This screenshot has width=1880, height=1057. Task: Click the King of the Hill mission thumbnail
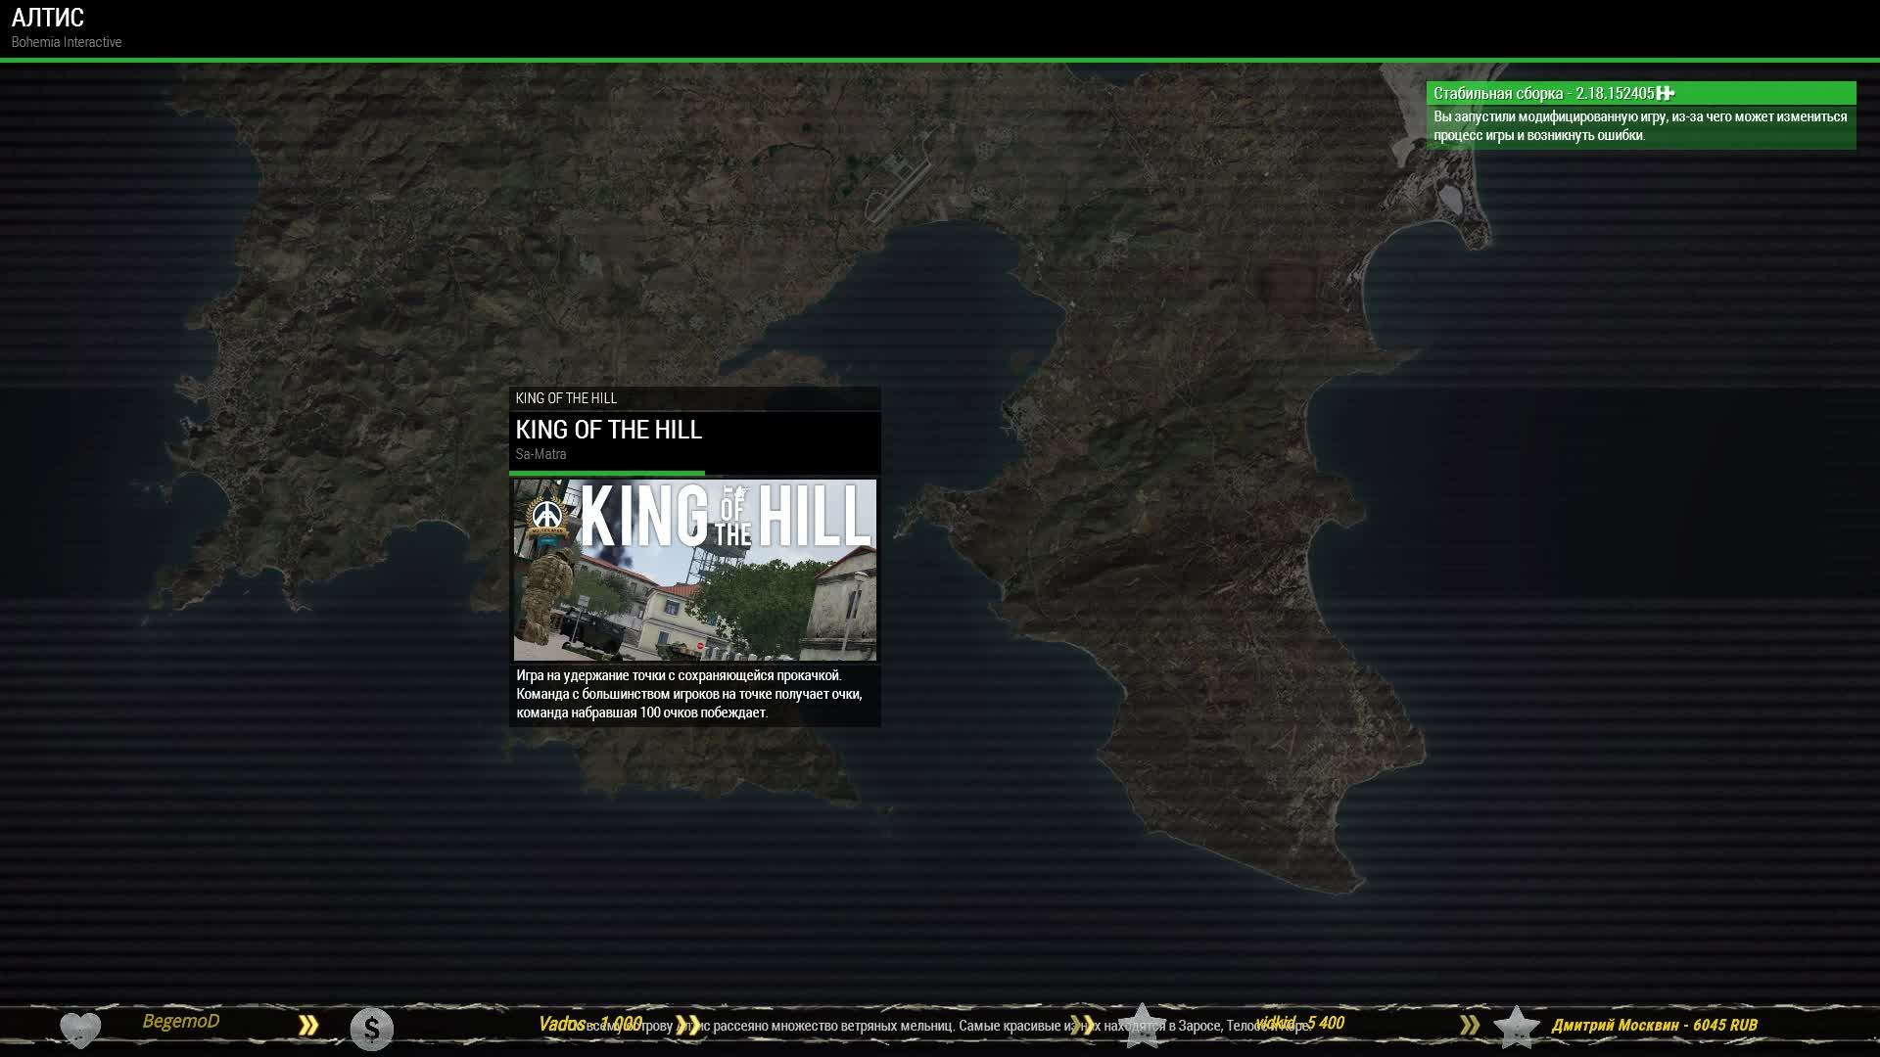coord(694,570)
